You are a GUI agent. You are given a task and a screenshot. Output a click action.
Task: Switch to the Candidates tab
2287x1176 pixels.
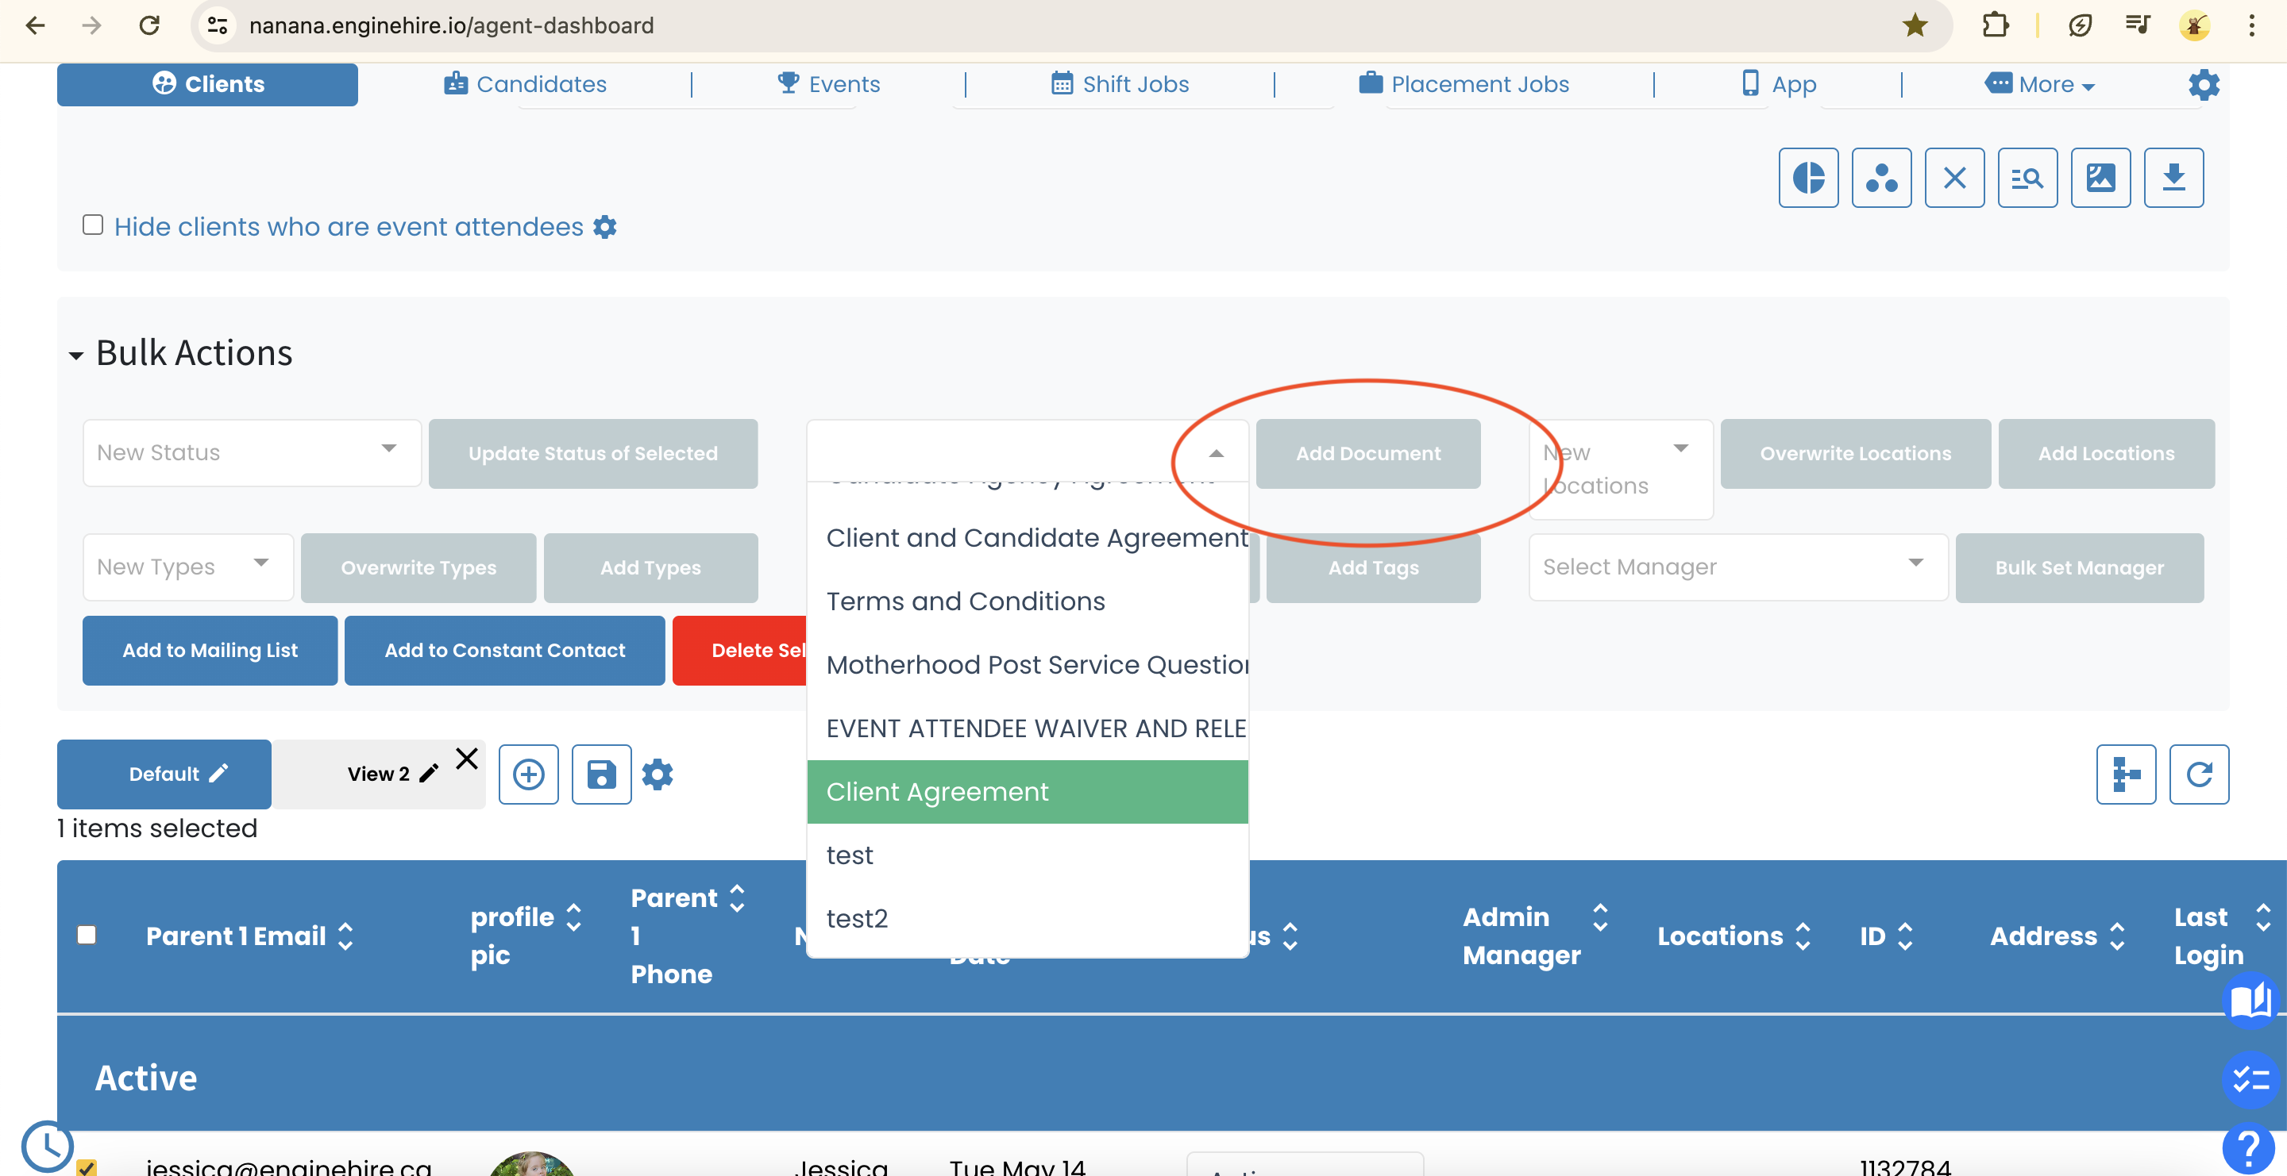point(526,84)
